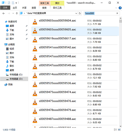
Task: Open pinned 文档 under quick access
Action: [12, 35]
